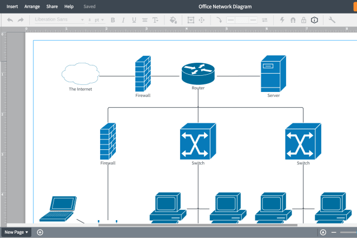Open the Insert menu

[x=12, y=6]
